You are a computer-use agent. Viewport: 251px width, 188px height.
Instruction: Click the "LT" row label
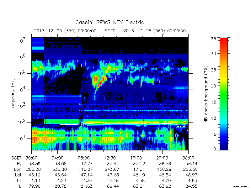point(19,181)
